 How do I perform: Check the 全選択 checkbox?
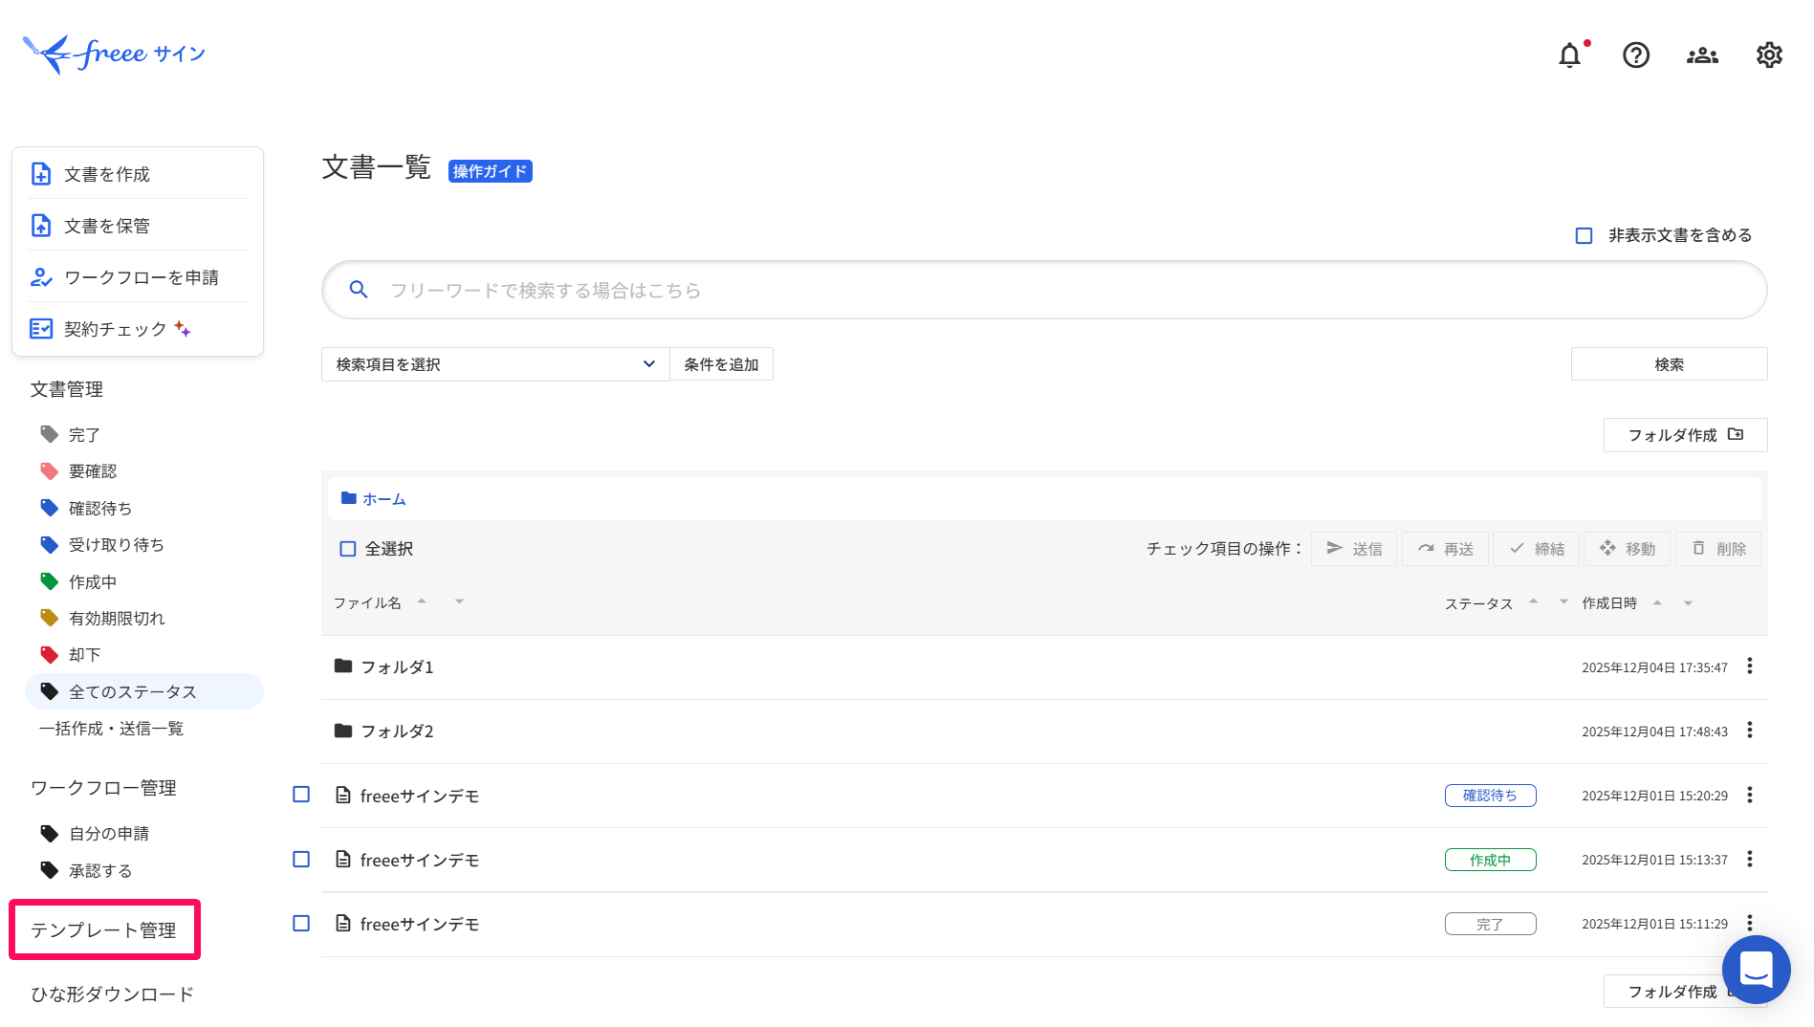click(x=348, y=549)
